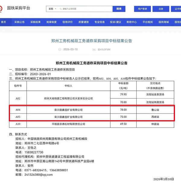Click the clock icon beside 2026-03-10

(x=60, y=49)
